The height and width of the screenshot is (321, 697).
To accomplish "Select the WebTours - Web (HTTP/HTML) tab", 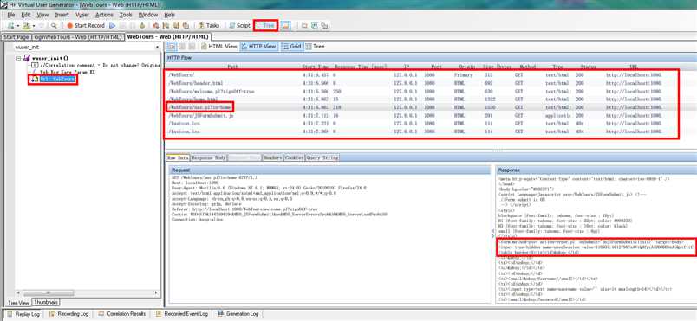I will [x=168, y=37].
